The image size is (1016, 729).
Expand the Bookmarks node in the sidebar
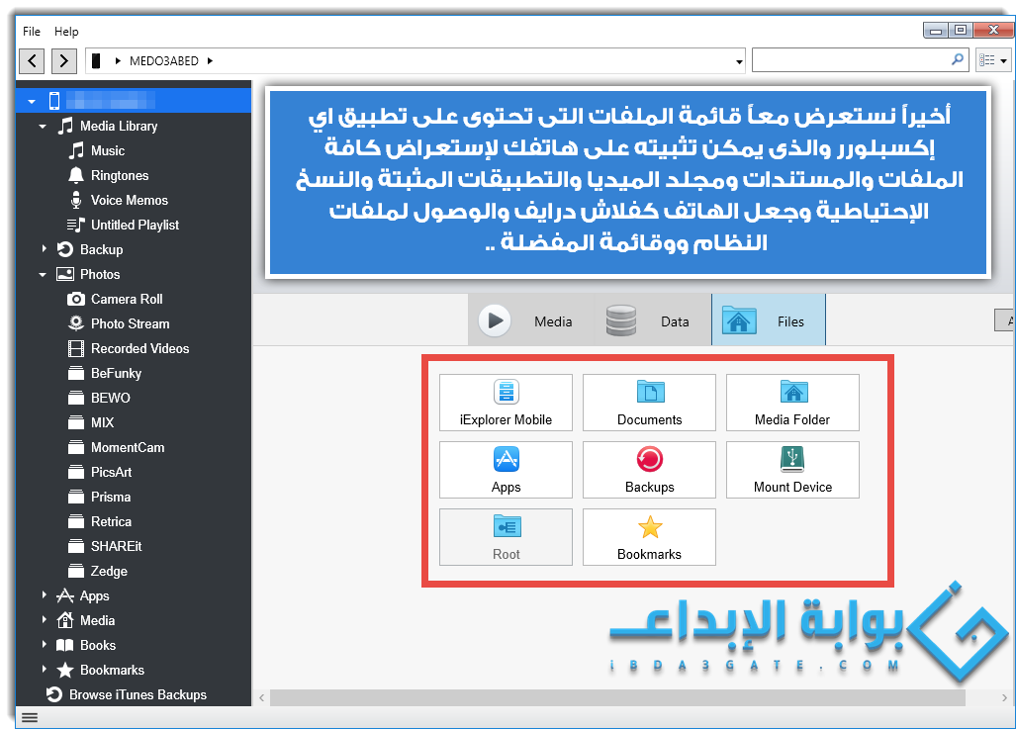tap(44, 669)
